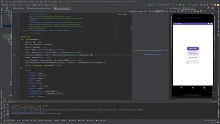The height and width of the screenshot is (124, 220).
Task: Click the ElevatedButton breadcrumb item
Action: pos(51,5)
